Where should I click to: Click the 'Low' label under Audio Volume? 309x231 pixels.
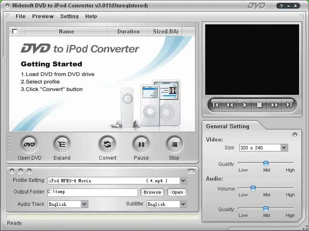point(243,195)
